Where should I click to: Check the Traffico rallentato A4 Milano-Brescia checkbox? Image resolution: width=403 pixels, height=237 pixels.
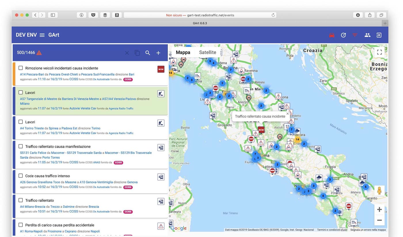click(21, 200)
